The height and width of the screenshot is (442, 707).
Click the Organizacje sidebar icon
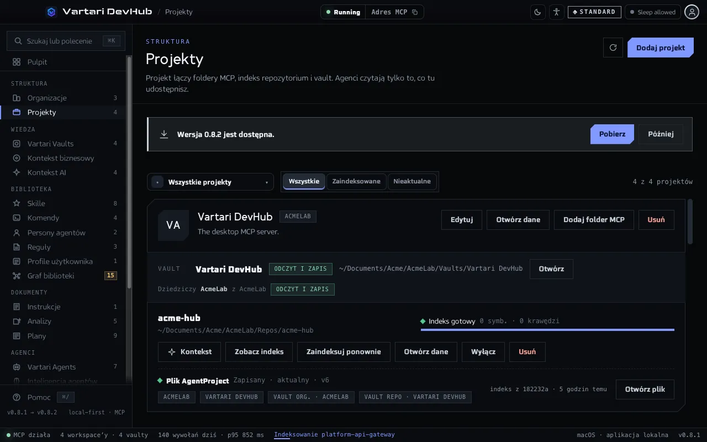17,98
